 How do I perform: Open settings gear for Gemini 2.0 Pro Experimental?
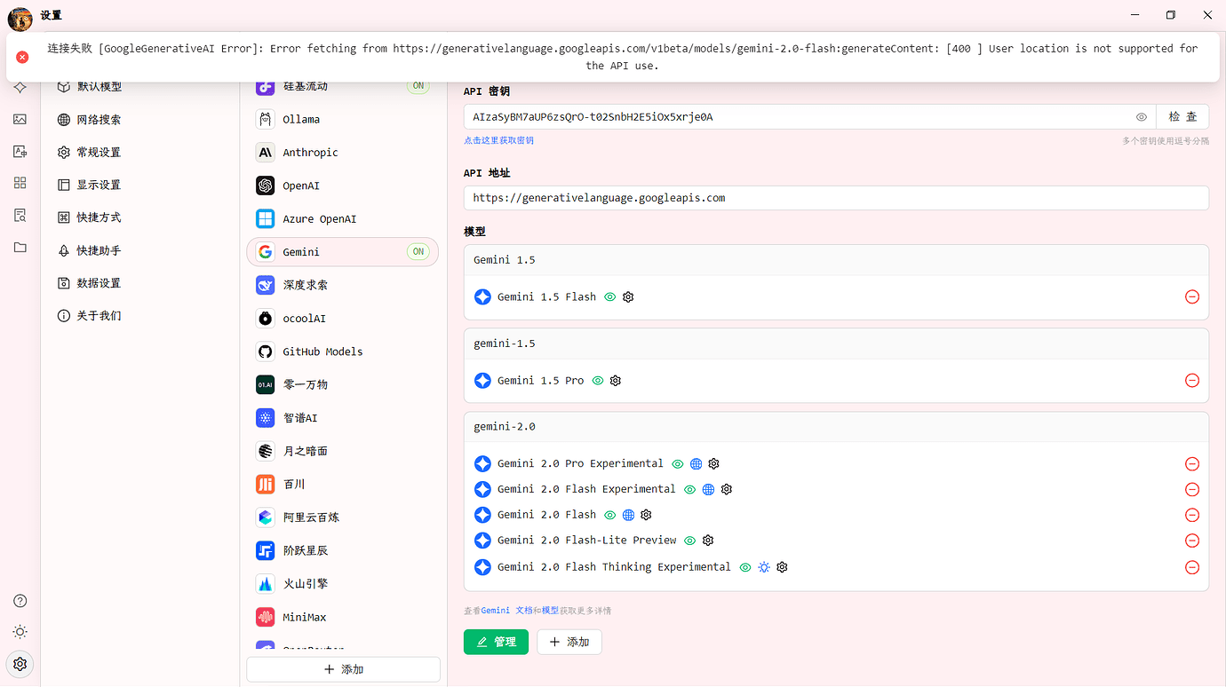tap(713, 463)
